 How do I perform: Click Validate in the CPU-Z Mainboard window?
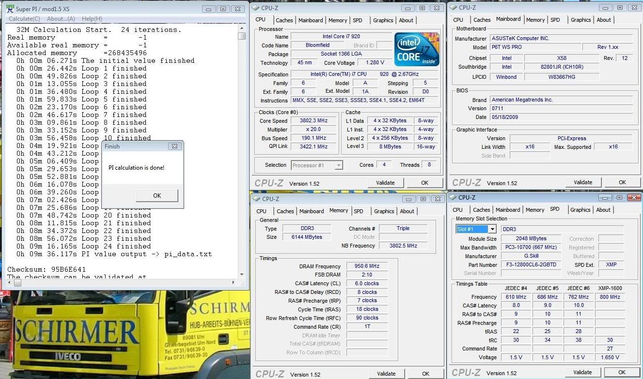[583, 182]
